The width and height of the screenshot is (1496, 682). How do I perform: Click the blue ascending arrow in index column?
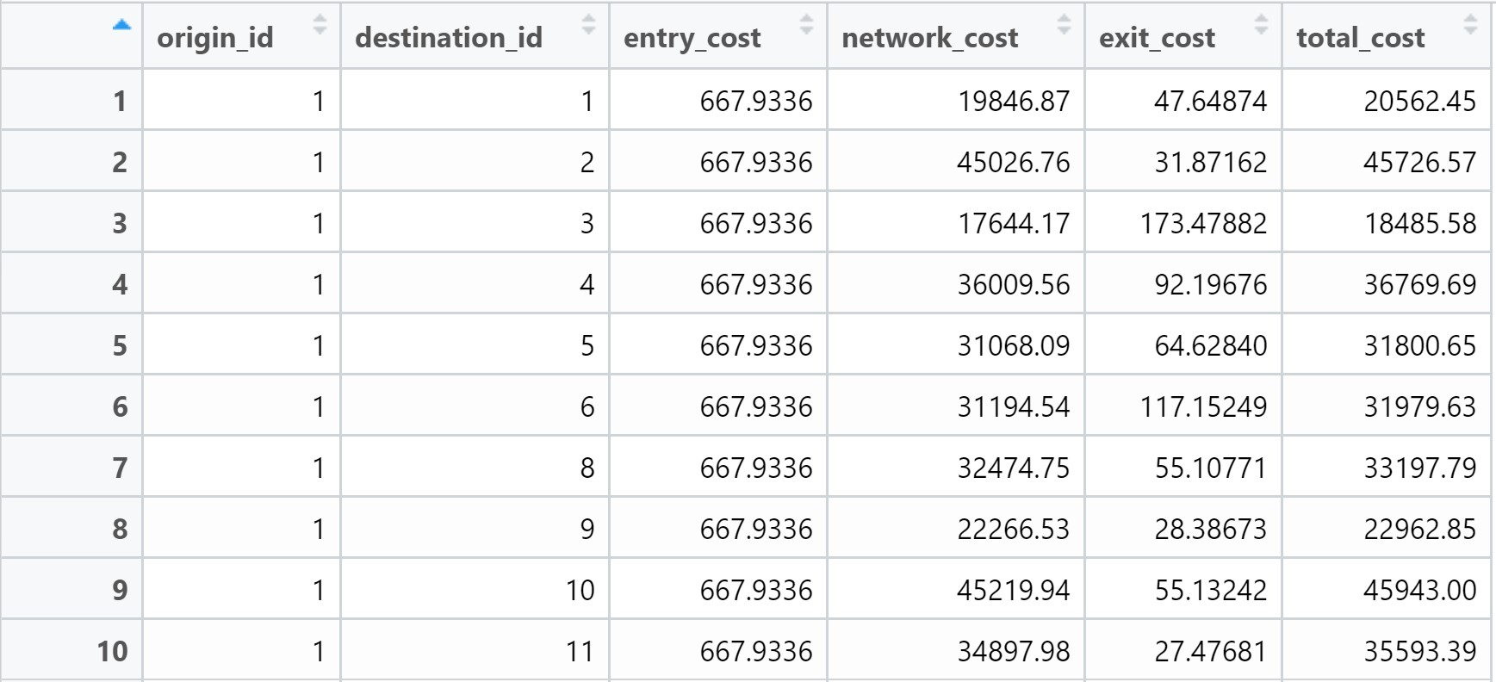click(121, 25)
